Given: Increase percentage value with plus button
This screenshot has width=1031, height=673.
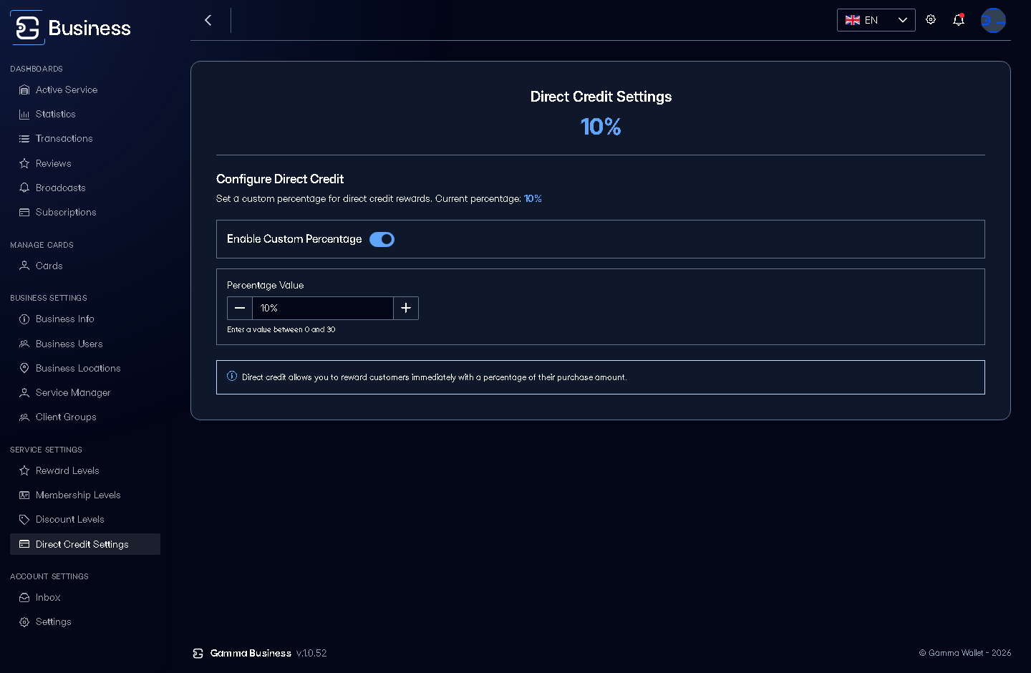Looking at the screenshot, I should point(406,308).
